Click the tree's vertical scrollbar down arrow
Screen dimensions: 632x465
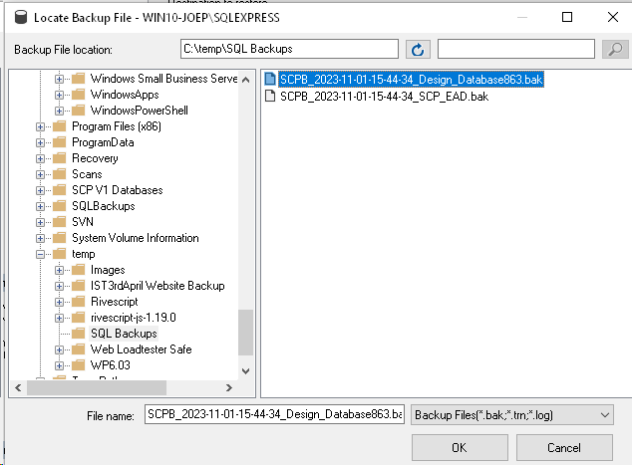(245, 370)
